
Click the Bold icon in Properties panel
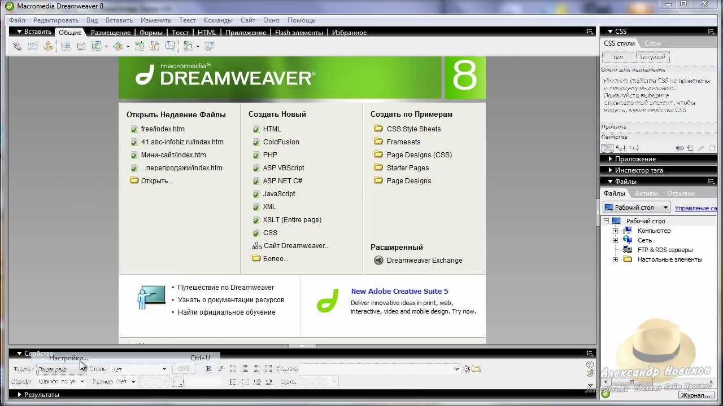pos(208,369)
